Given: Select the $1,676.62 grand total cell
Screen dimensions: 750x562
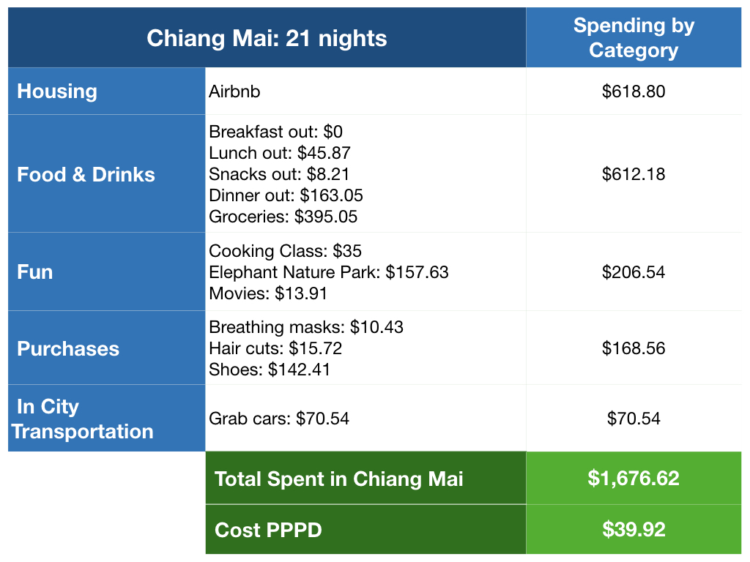Looking at the screenshot, I should (x=634, y=479).
